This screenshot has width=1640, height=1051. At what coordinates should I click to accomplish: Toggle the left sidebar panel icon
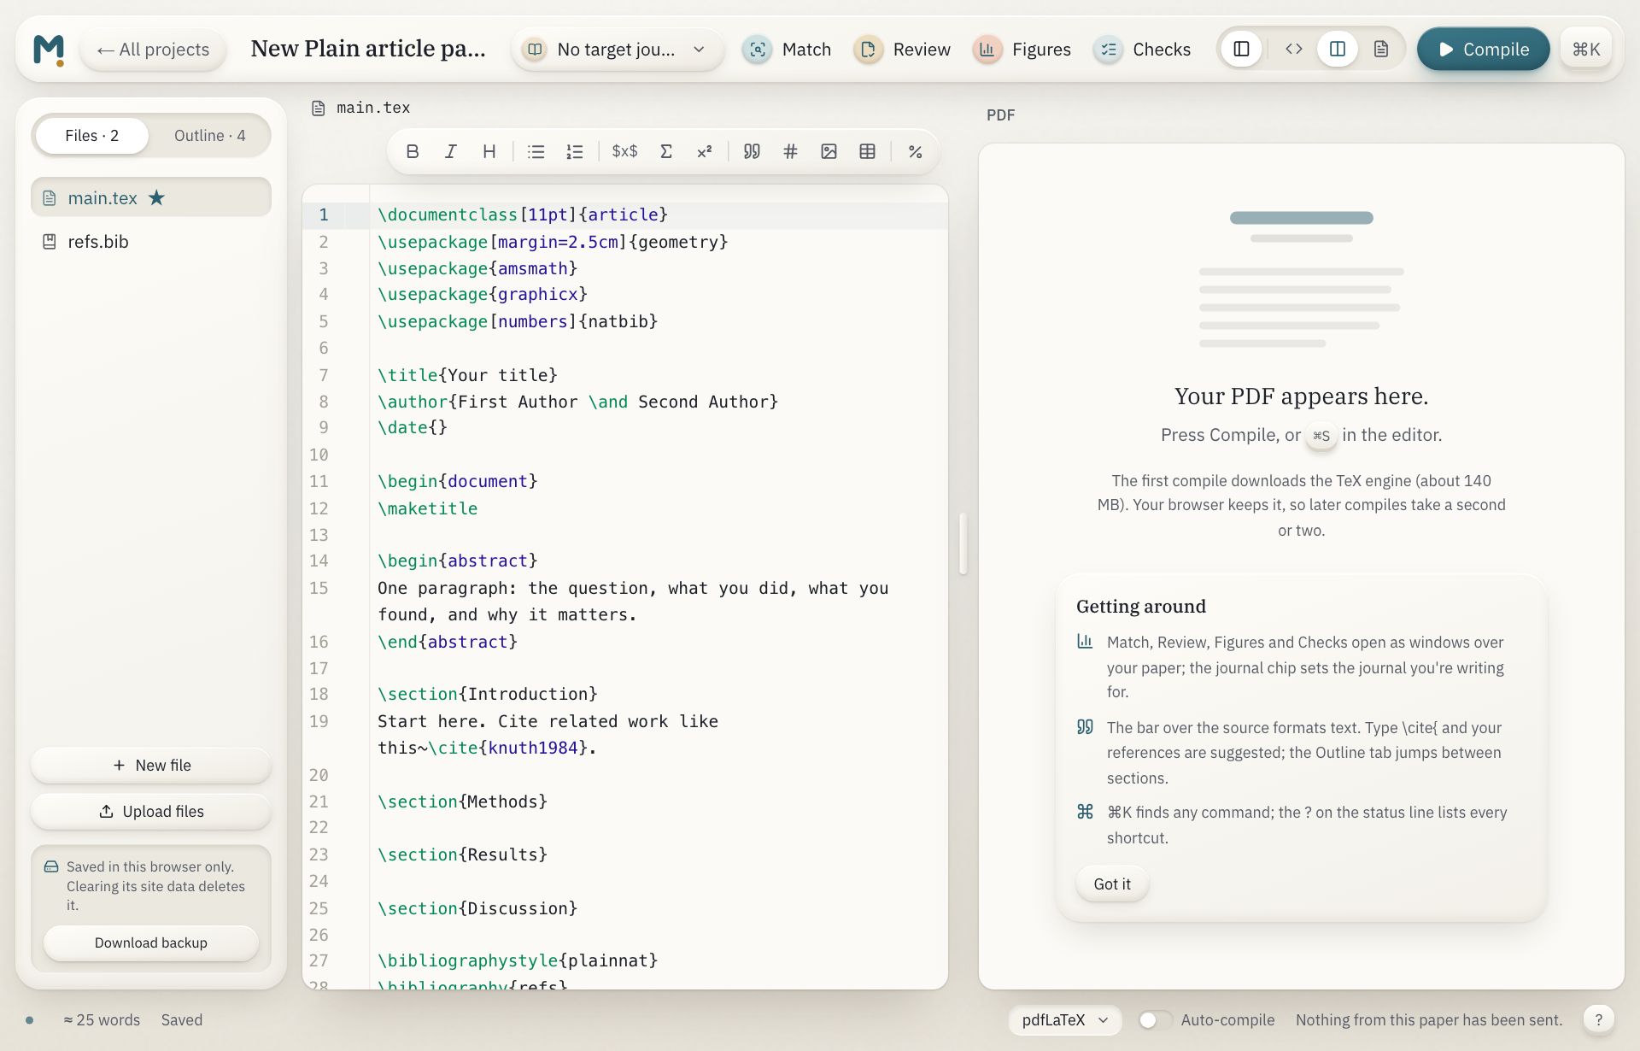click(x=1242, y=49)
